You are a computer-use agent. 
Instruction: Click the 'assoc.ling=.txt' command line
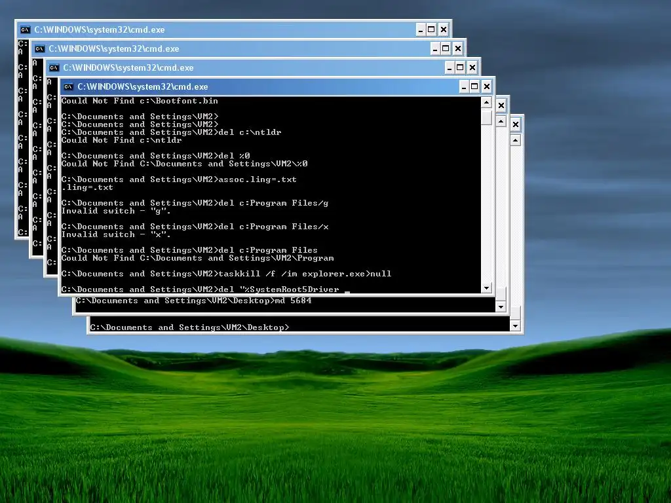coord(179,179)
